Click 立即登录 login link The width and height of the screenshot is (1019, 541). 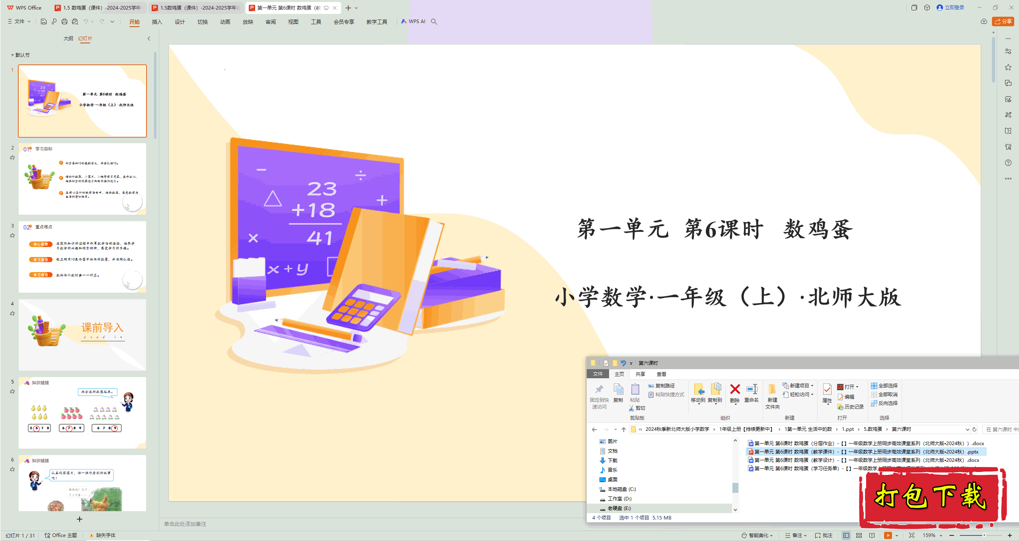click(x=951, y=8)
